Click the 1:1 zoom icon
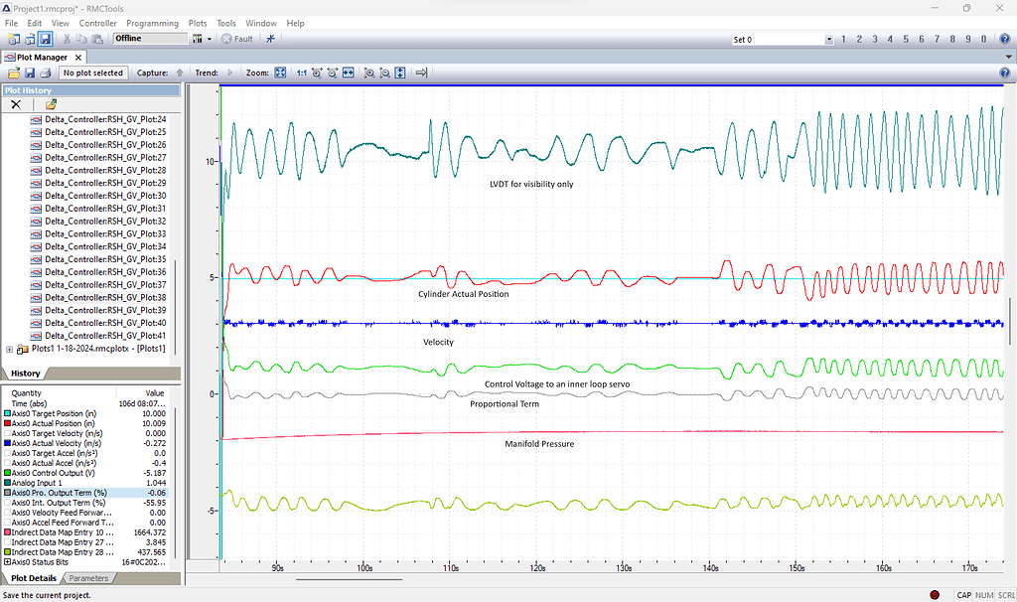The image size is (1017, 602). pos(301,73)
